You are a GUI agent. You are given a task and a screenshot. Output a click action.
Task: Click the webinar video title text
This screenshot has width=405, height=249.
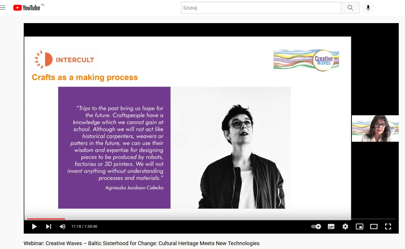point(142,243)
